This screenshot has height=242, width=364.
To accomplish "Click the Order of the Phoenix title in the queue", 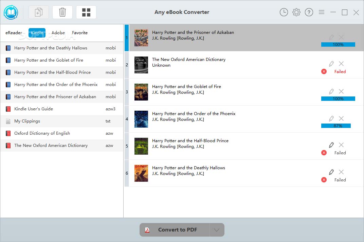I will point(194,114).
